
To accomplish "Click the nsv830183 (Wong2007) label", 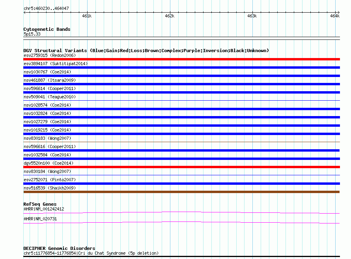I will (47, 138).
